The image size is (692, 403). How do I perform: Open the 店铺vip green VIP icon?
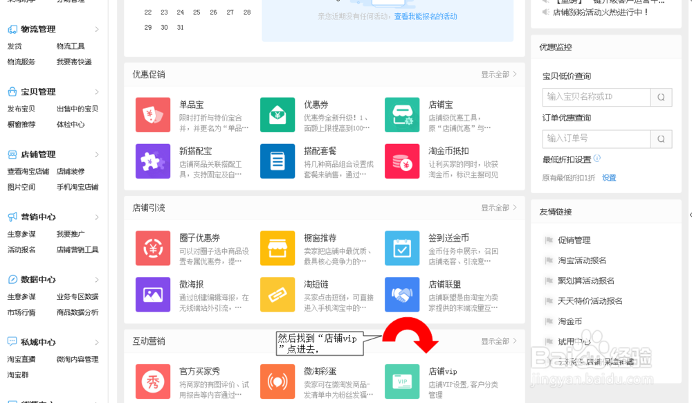pos(402,382)
